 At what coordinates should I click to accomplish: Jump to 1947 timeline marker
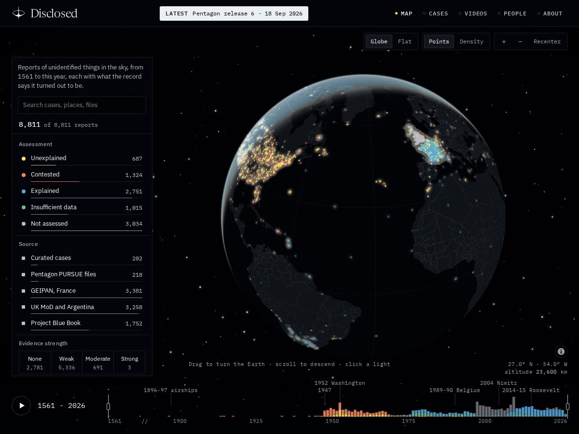click(x=325, y=390)
